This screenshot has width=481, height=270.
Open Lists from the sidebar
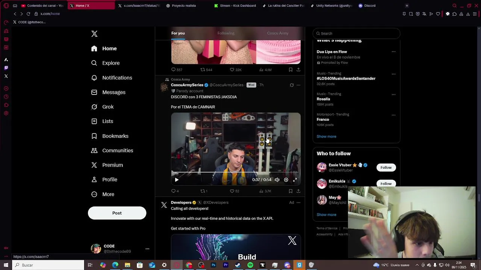click(x=102, y=121)
